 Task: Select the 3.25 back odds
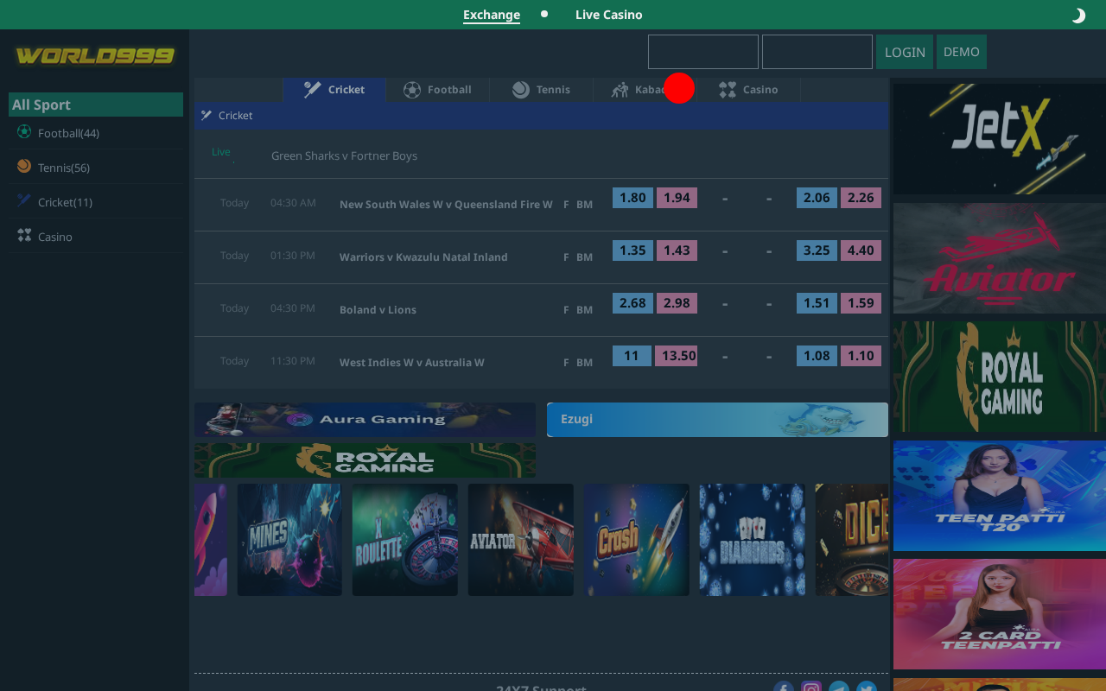(817, 250)
